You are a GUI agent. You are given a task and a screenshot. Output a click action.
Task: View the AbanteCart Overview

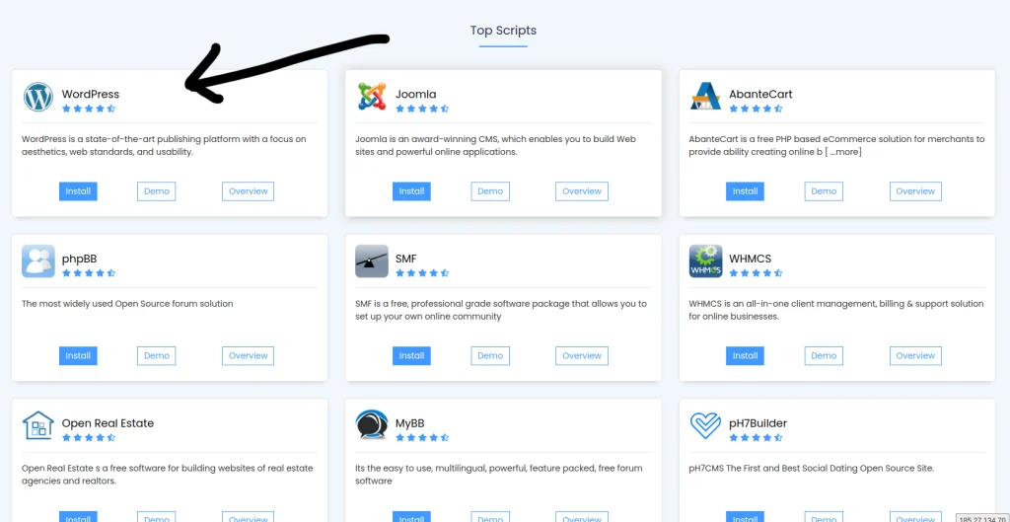pos(915,191)
